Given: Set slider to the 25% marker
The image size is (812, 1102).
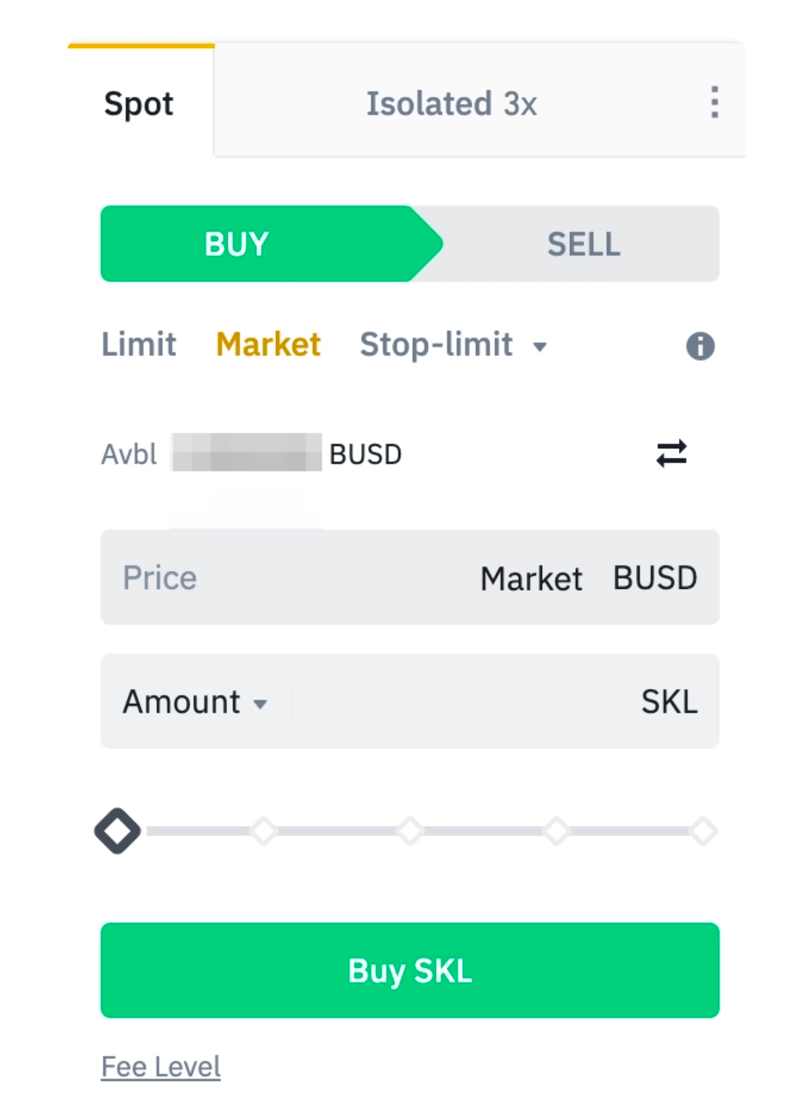Looking at the screenshot, I should point(264,831).
